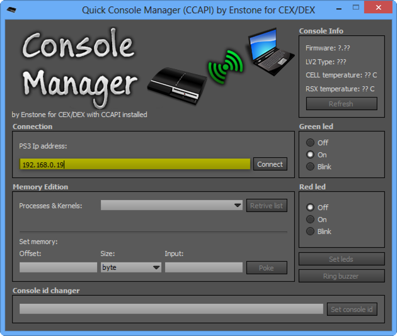Open the Processes & Kernels dropdown
The width and height of the screenshot is (397, 336).
pyautogui.click(x=171, y=205)
